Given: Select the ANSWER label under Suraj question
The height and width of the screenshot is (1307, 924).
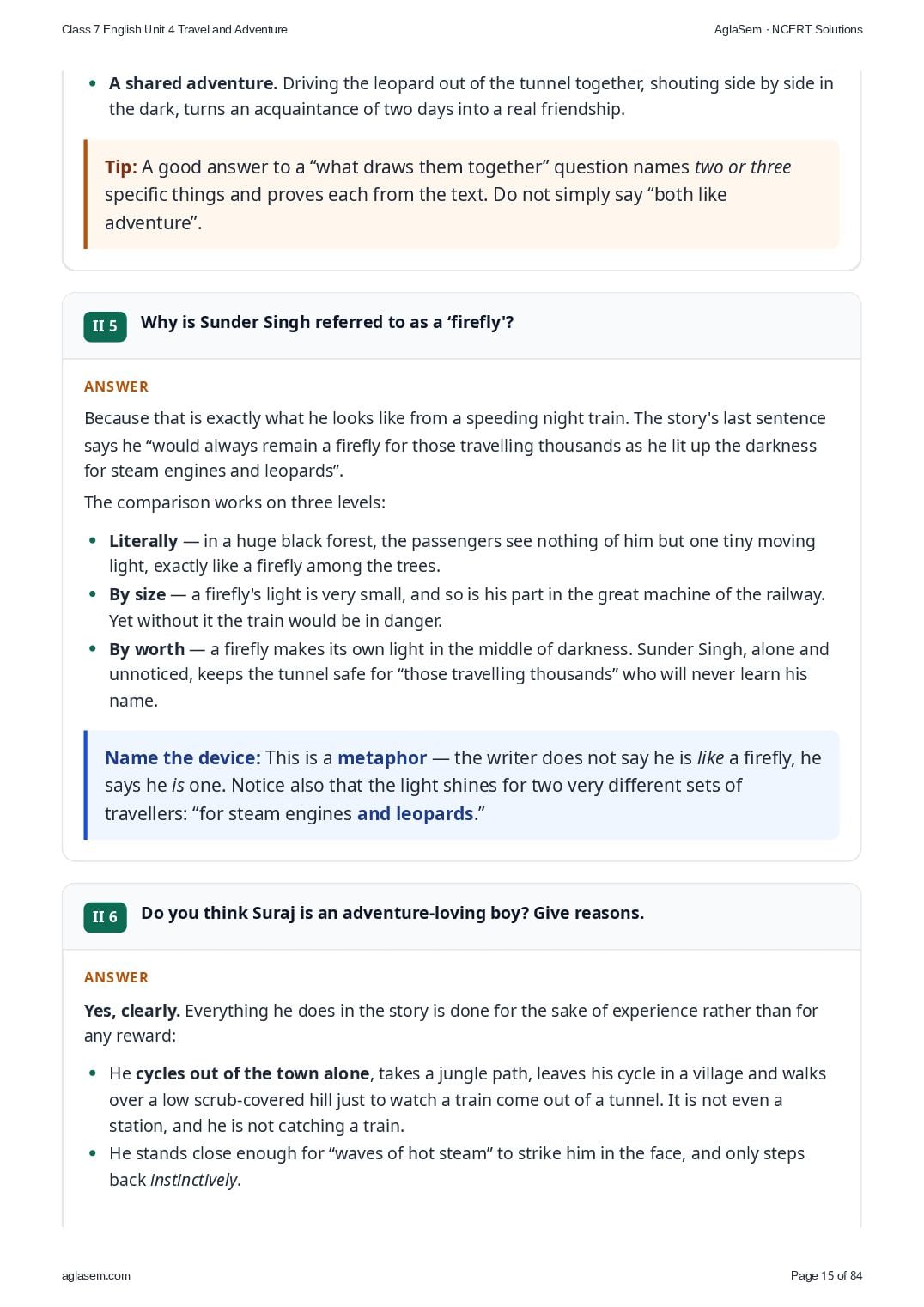Looking at the screenshot, I should [x=116, y=977].
